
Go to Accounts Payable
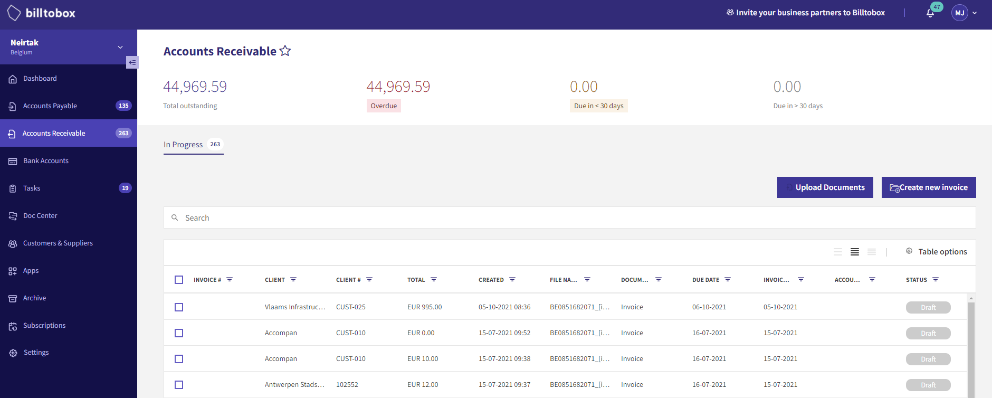pyautogui.click(x=69, y=106)
